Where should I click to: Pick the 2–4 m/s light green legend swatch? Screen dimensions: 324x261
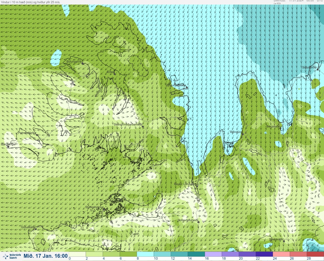coord(94,254)
